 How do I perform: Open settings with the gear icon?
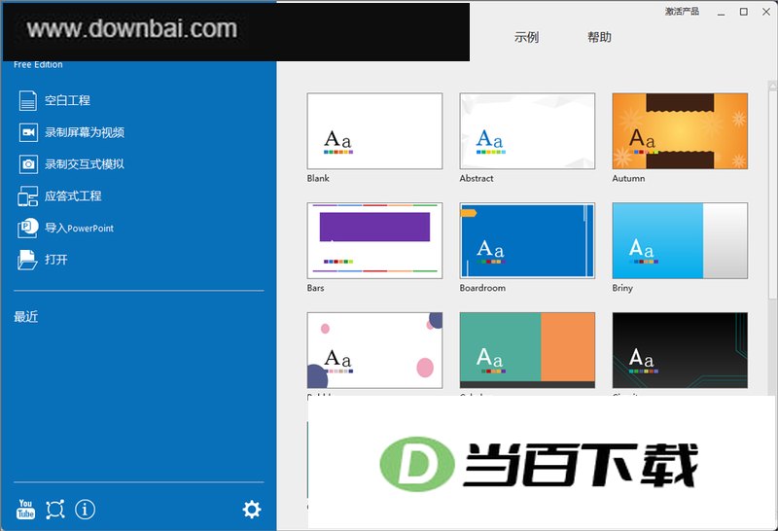pyautogui.click(x=252, y=510)
